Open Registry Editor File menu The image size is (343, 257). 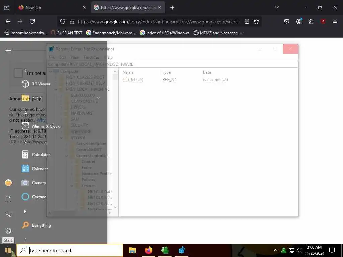(52, 57)
